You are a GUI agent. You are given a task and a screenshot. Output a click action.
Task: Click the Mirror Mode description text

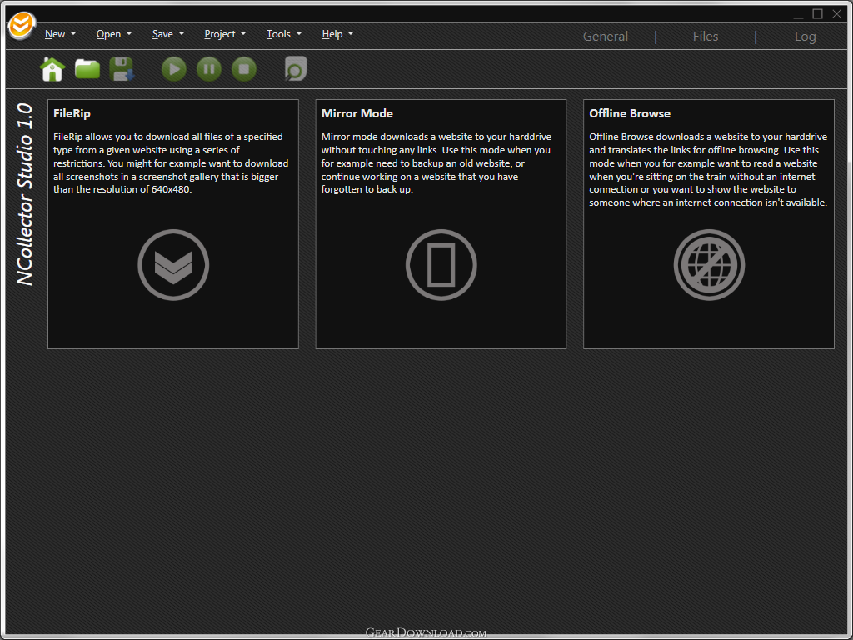[436, 162]
